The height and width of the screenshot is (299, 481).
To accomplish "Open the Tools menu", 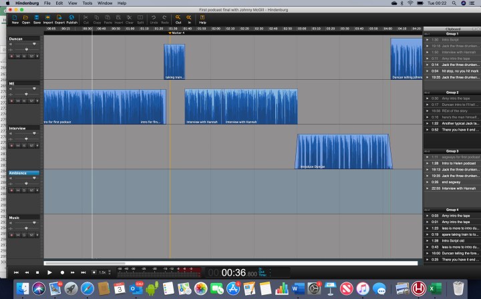I will click(x=88, y=3).
